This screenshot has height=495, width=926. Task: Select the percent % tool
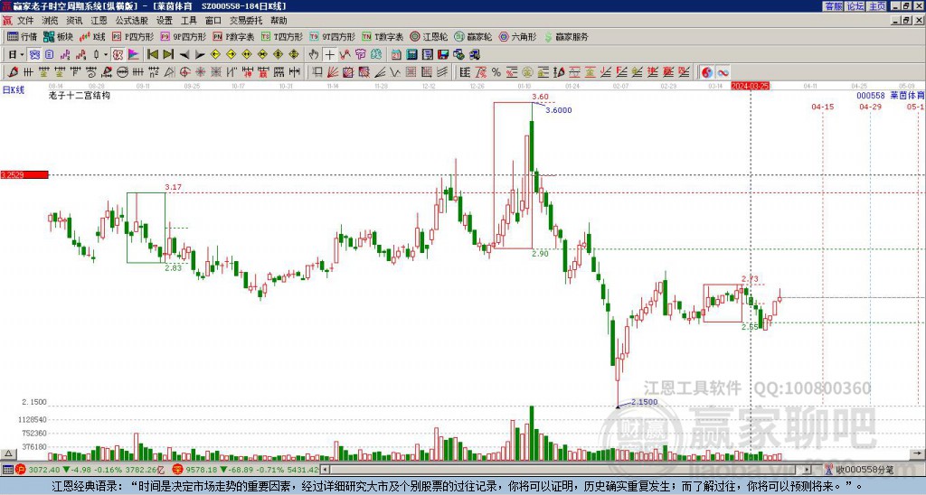click(496, 72)
